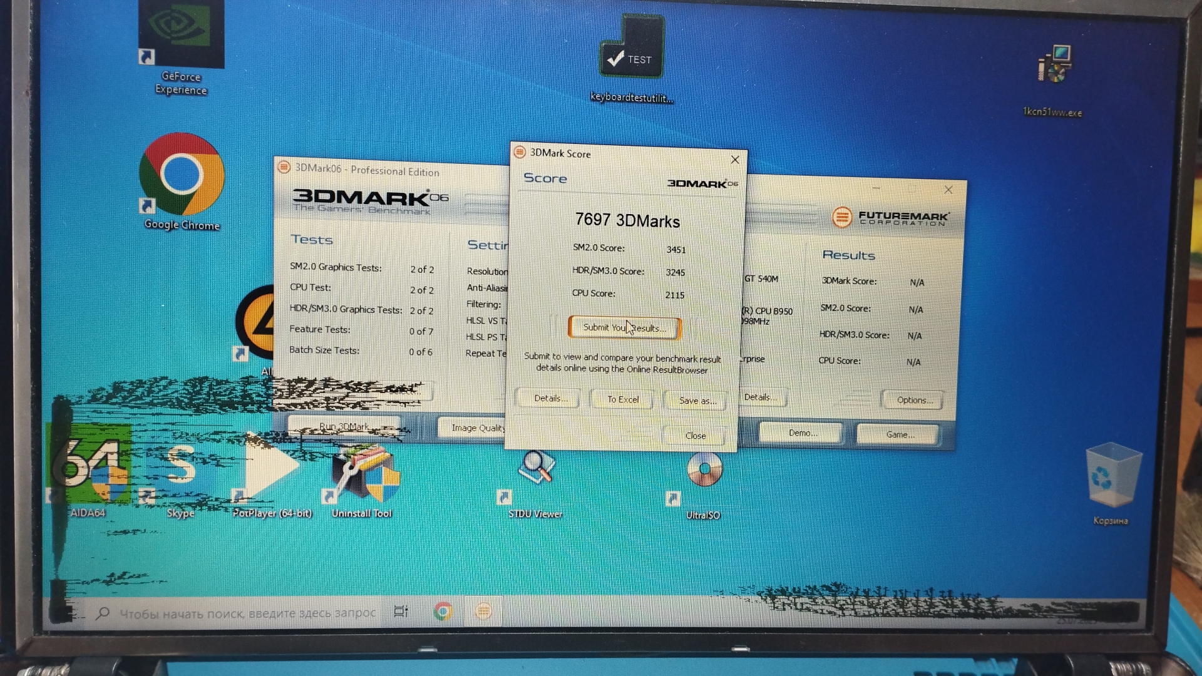Open Details in 3DMark Score dialog
This screenshot has height=676, width=1202.
tap(549, 398)
